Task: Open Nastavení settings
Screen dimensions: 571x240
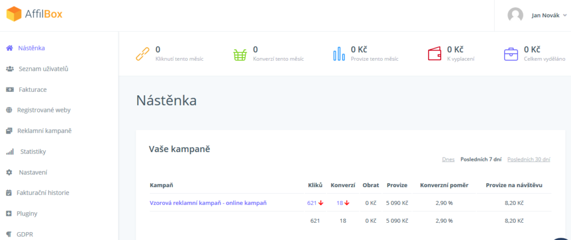Action: click(33, 173)
